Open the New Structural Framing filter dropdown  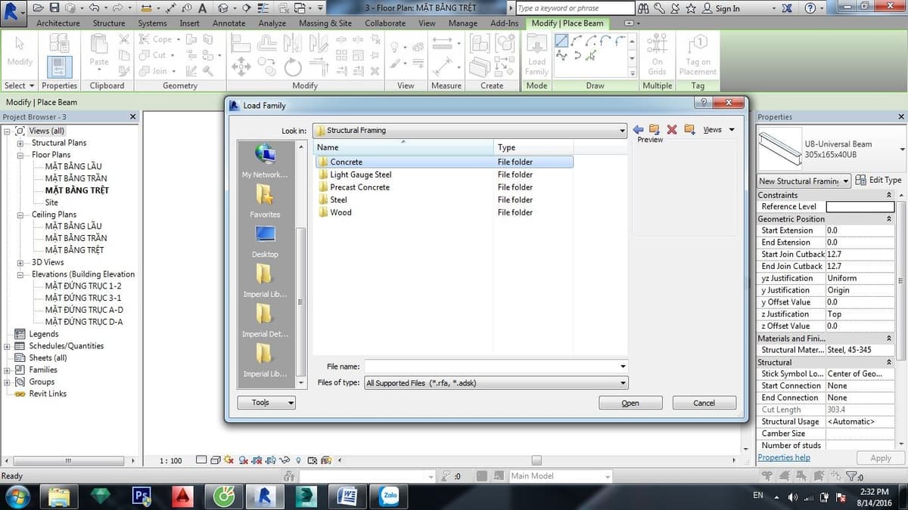coord(844,181)
